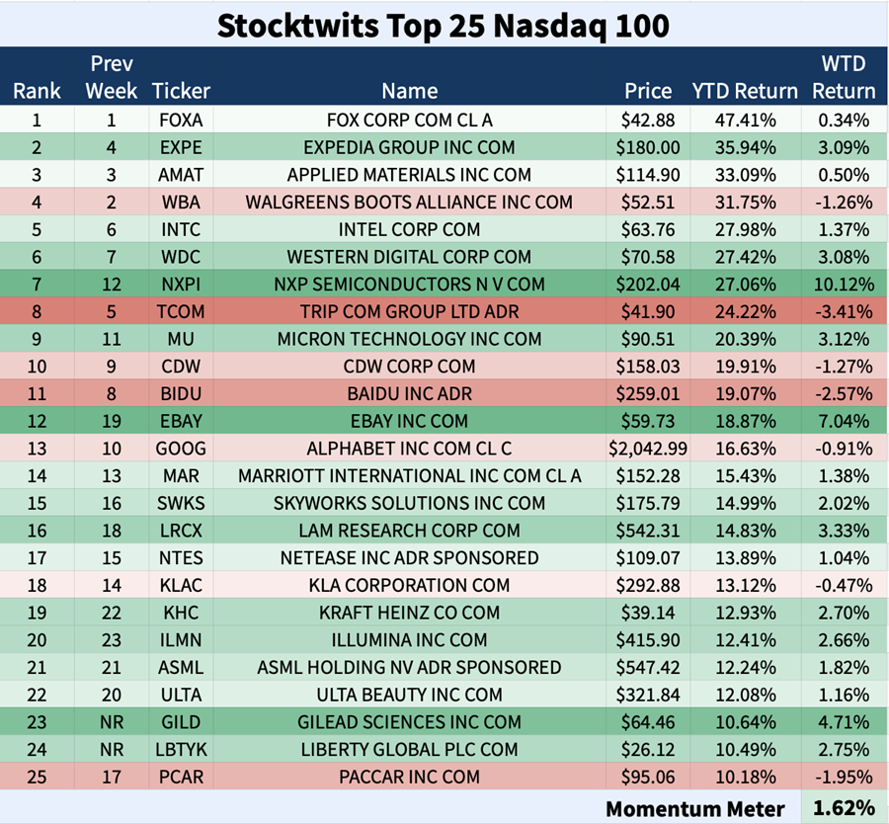The height and width of the screenshot is (824, 889).
Task: Click the 10.12% WTD return cell
Action: coord(844,285)
